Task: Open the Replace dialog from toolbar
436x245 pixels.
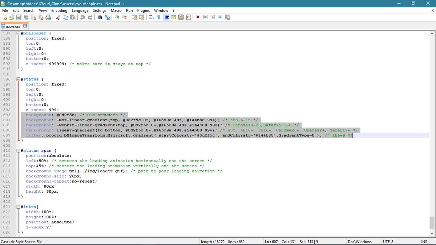Action: (107, 17)
